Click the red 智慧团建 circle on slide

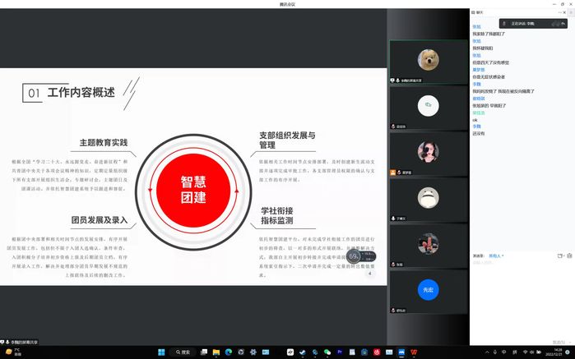[x=193, y=191]
